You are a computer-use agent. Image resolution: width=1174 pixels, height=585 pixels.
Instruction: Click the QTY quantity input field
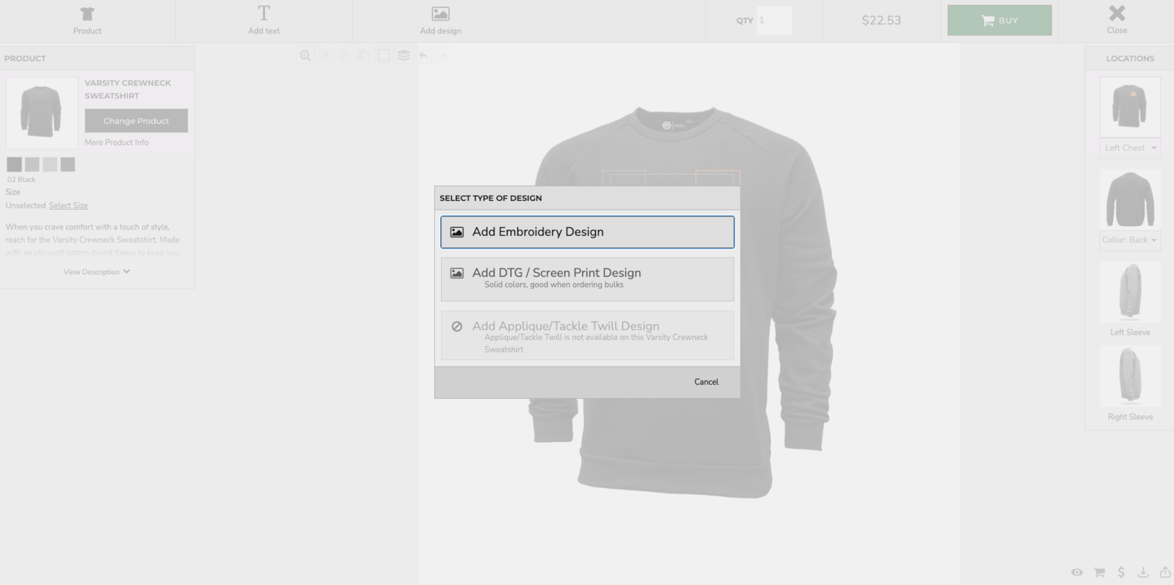pos(774,21)
